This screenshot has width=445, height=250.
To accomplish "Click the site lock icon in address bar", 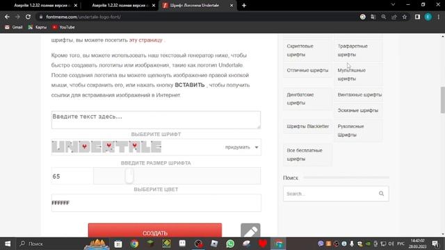I will point(41,17).
